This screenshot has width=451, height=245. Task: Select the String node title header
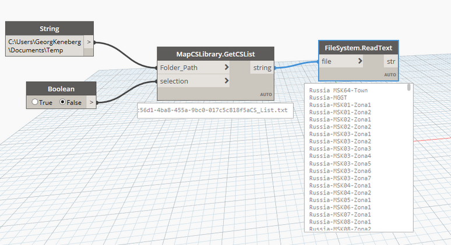click(50, 28)
